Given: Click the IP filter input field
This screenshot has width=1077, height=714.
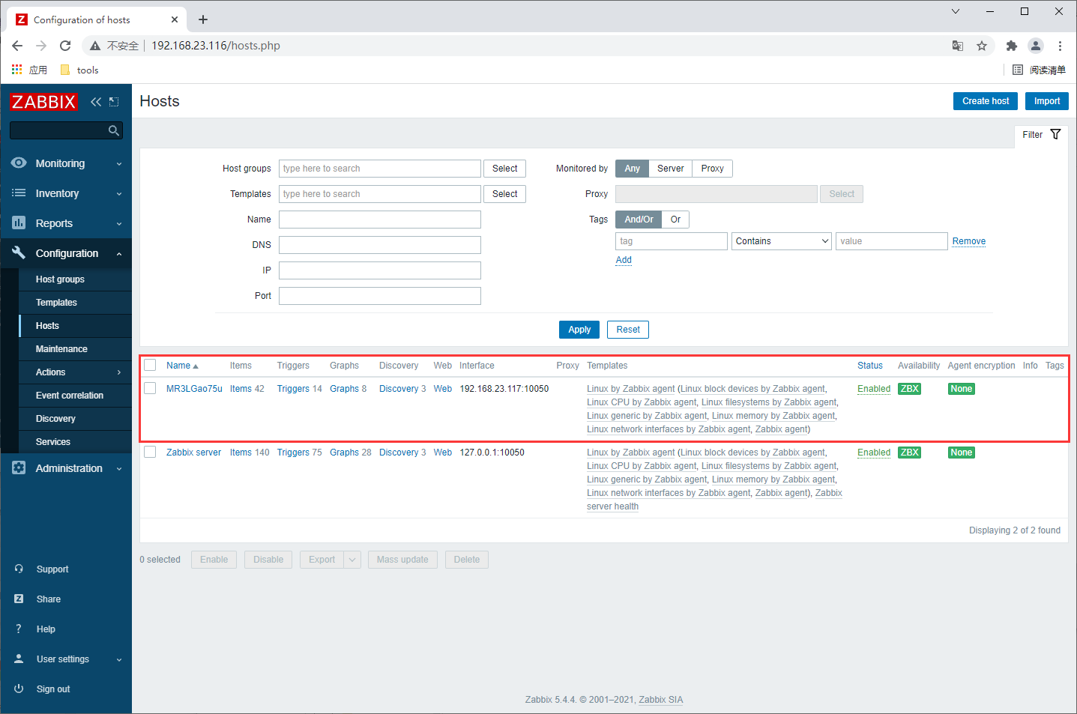Looking at the screenshot, I should (x=380, y=270).
